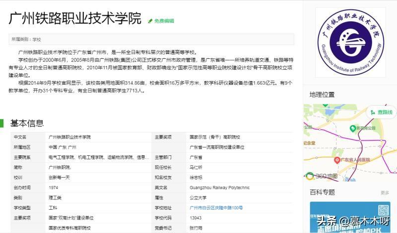This screenshot has height=233, width=397.
Task: Open the 更多 link beside 百科专题
Action: [x=385, y=193]
